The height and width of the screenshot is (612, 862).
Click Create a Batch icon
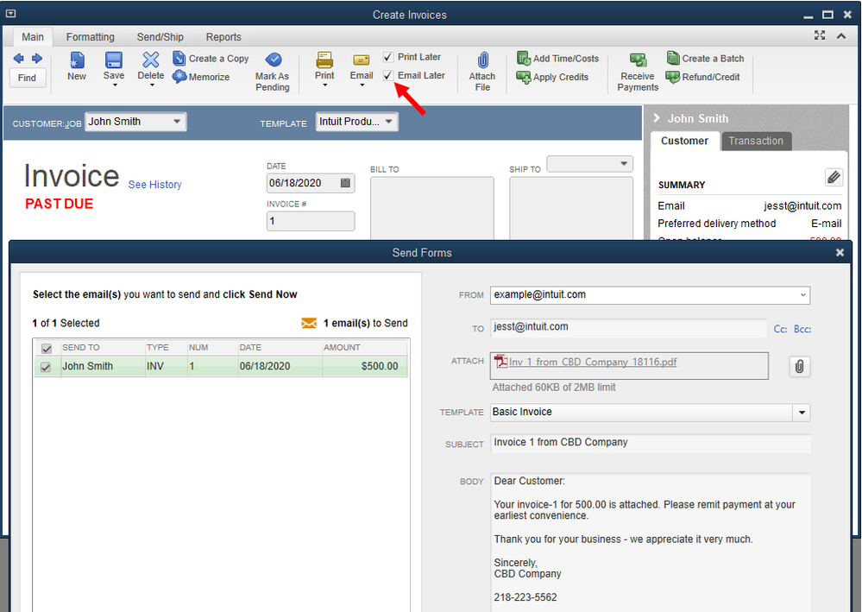tap(673, 58)
